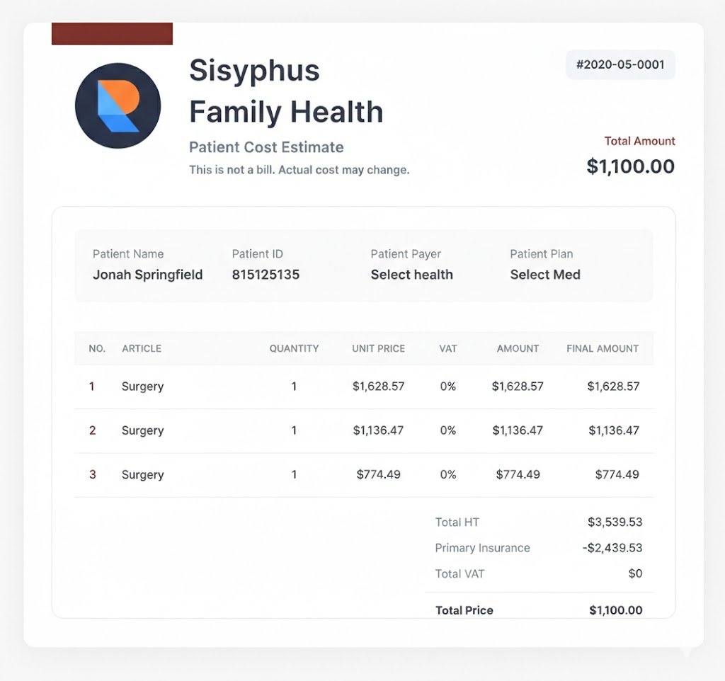Click the Total HT value $3,539.53
This screenshot has width=725, height=681.
coord(615,522)
